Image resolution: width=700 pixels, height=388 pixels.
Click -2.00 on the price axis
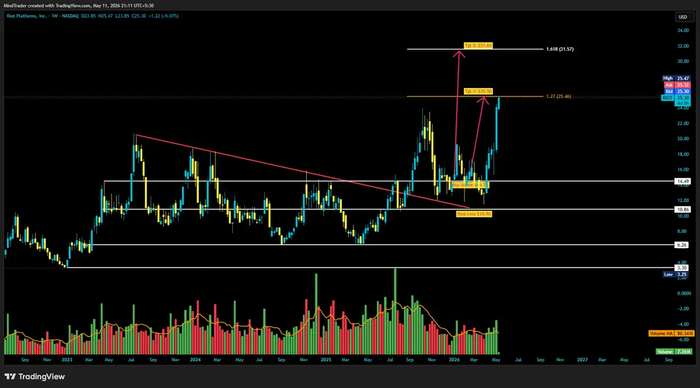click(x=683, y=309)
